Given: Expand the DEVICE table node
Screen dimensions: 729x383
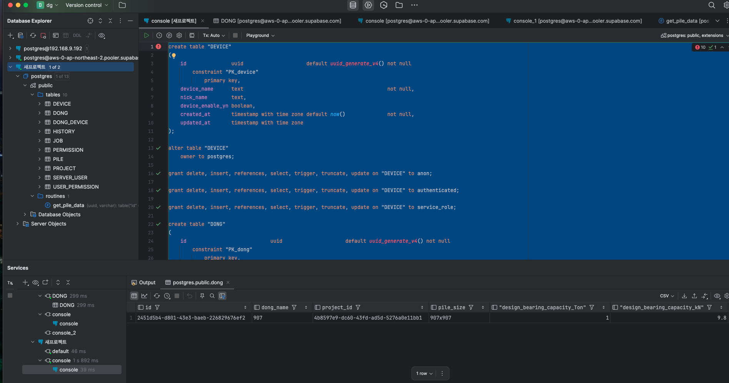Looking at the screenshot, I should [39, 104].
